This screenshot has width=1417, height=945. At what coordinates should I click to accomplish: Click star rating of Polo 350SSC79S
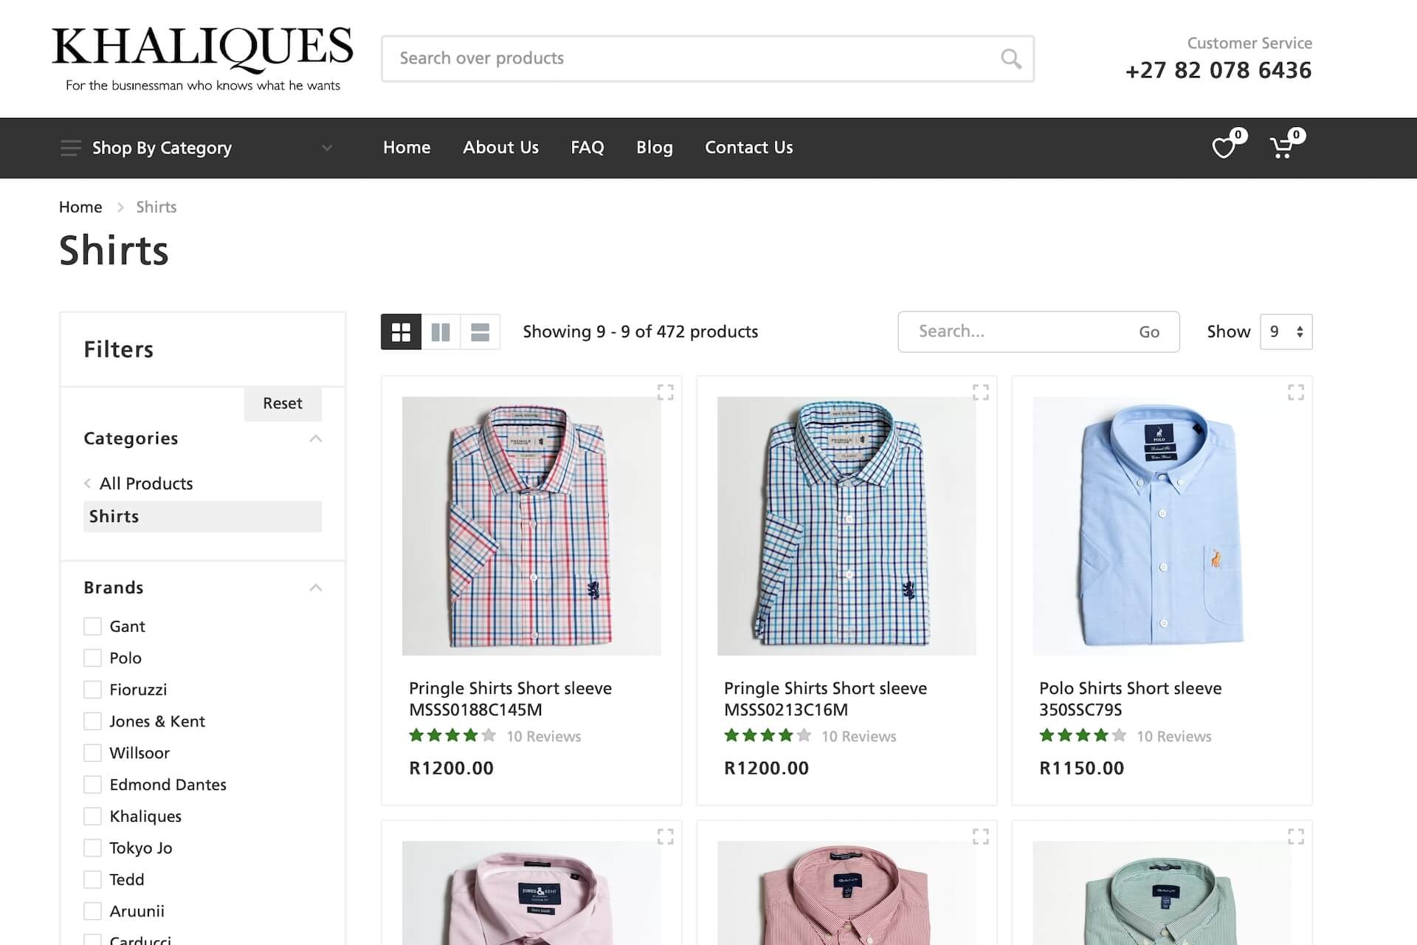coord(1083,735)
